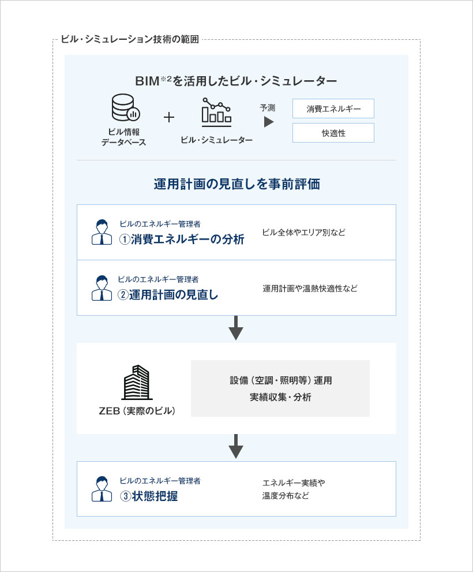Click the down arrow above the ZEB section
The image size is (473, 572).
coord(236,330)
